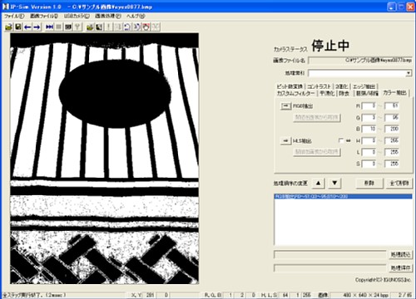Click the H minimum value field

pos(369,140)
